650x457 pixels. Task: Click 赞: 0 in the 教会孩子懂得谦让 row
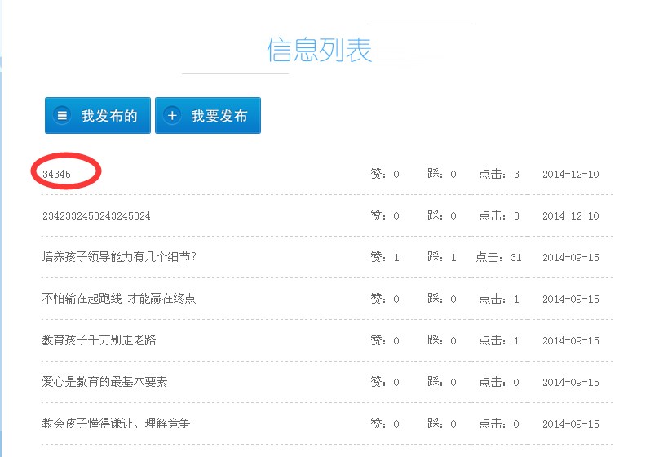385,423
